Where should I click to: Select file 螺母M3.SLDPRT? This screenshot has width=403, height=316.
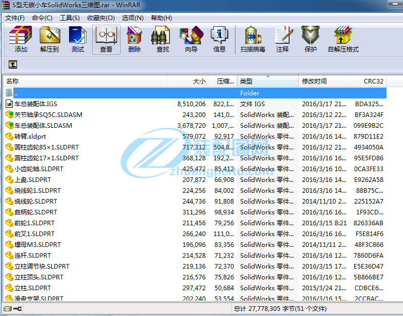(38, 244)
